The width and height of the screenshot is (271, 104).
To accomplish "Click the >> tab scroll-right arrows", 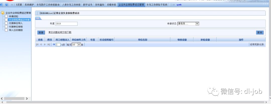I will tap(173, 5).
